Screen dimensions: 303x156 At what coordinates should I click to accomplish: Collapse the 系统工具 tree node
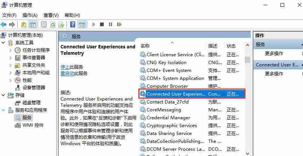click(x=3, y=43)
